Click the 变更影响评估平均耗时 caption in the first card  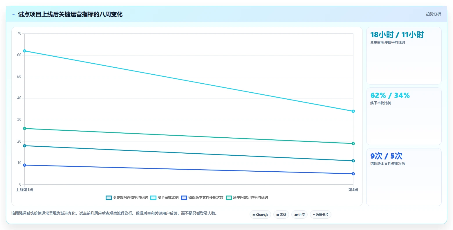387,42
